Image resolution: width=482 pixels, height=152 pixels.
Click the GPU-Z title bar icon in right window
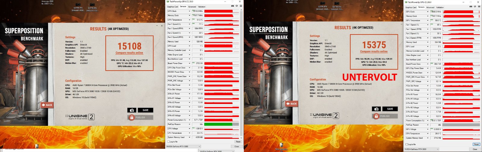click(x=406, y=2)
